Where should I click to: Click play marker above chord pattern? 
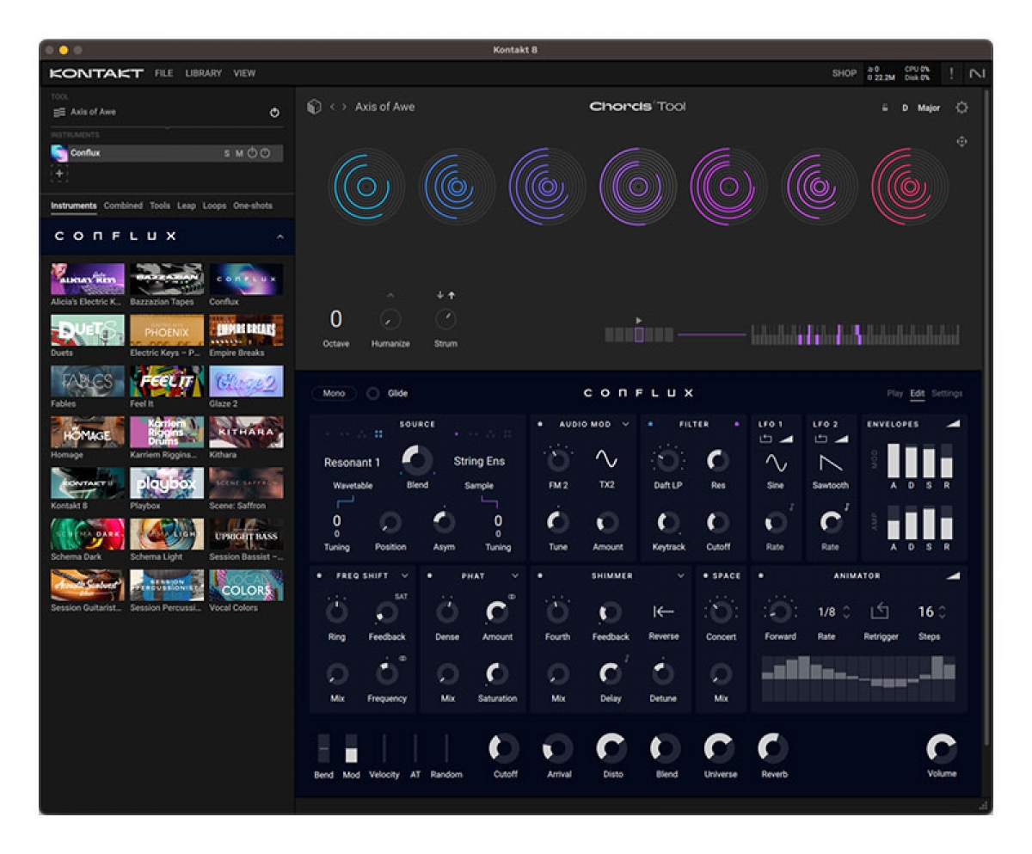(x=638, y=320)
